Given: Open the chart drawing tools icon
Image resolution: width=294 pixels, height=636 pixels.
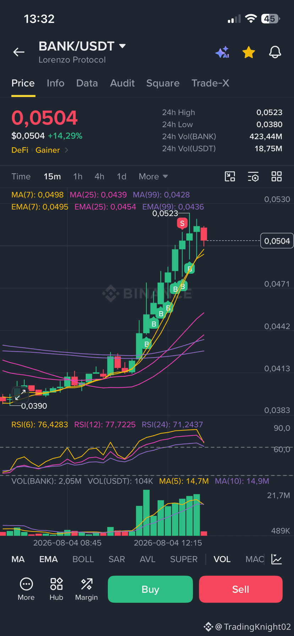Looking at the screenshot, I should 230,176.
